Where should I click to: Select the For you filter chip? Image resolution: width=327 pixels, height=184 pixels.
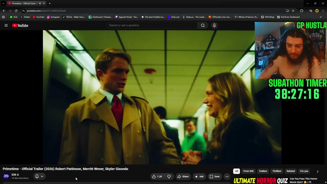[x=304, y=171]
